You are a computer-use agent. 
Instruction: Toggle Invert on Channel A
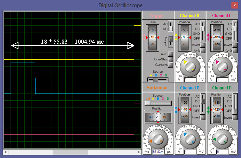pyautogui.click(x=203, y=45)
